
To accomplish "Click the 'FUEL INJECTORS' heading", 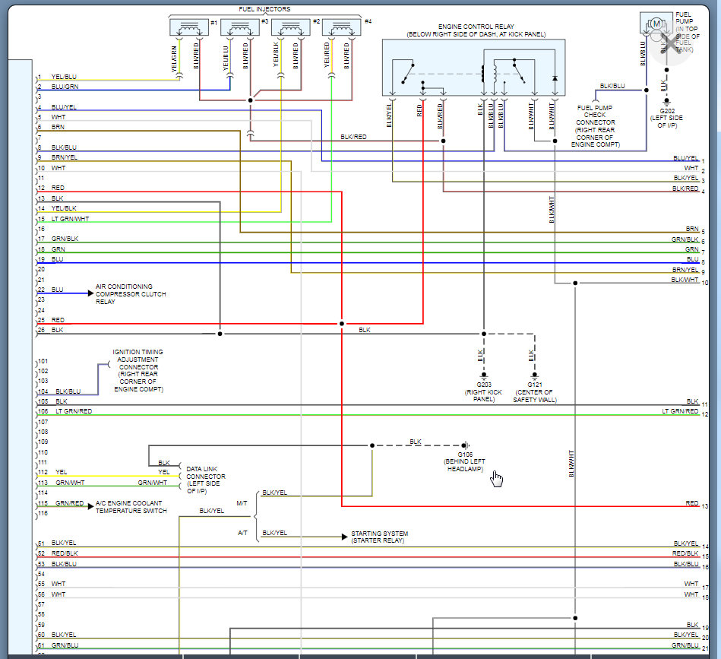I will (x=264, y=9).
